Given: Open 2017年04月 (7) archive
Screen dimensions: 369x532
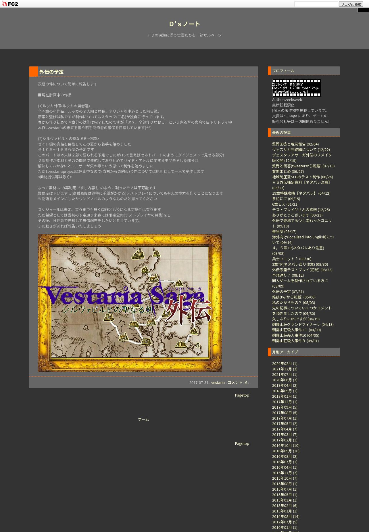Looking at the screenshot, I should pos(285,429).
